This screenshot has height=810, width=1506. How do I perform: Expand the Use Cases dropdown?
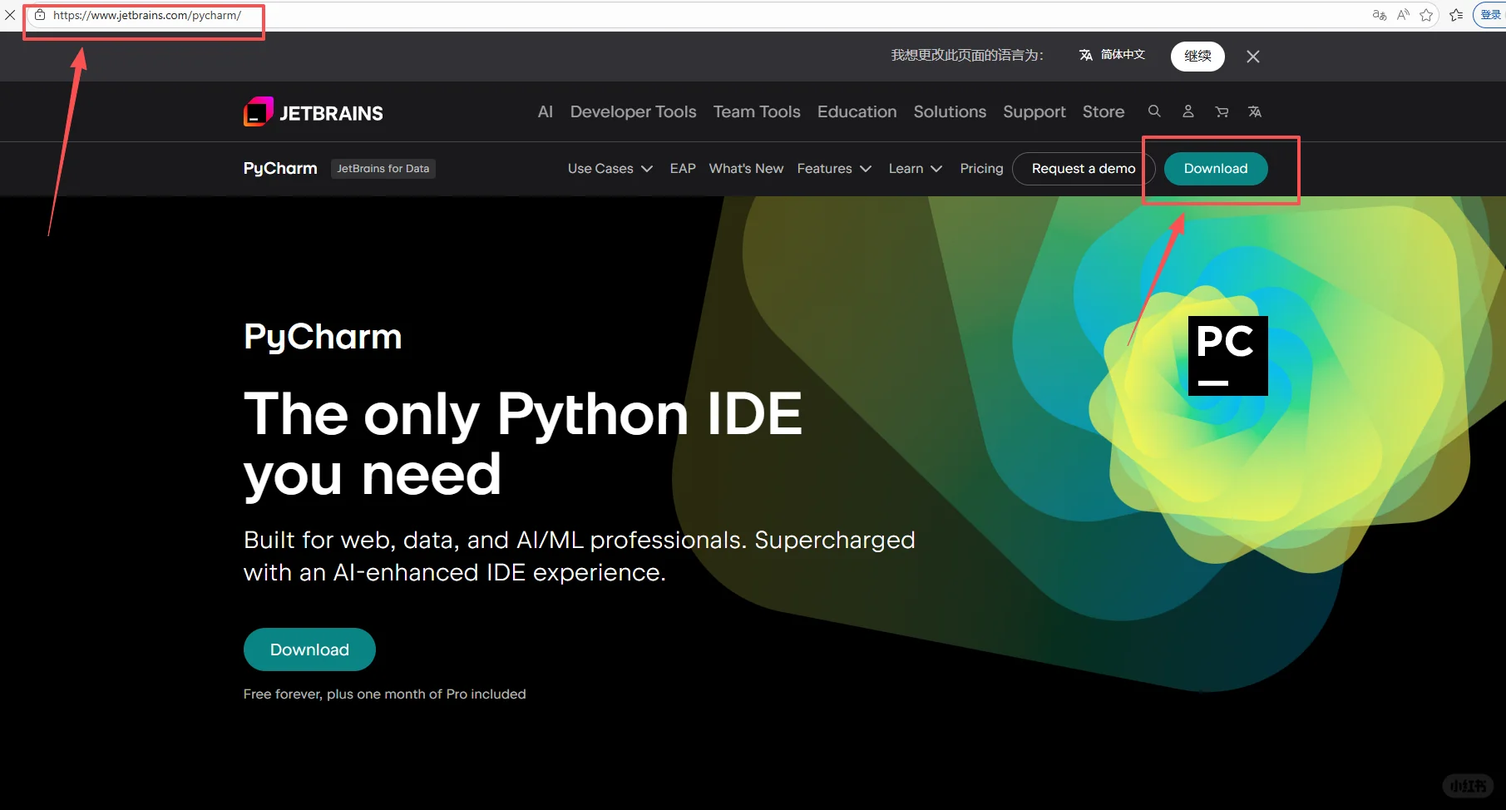pos(610,169)
